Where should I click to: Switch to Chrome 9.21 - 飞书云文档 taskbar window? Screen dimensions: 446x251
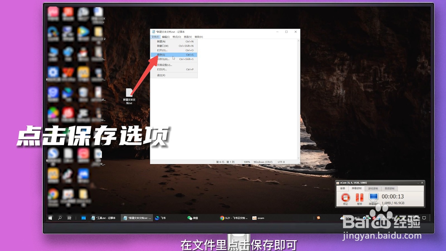234,218
